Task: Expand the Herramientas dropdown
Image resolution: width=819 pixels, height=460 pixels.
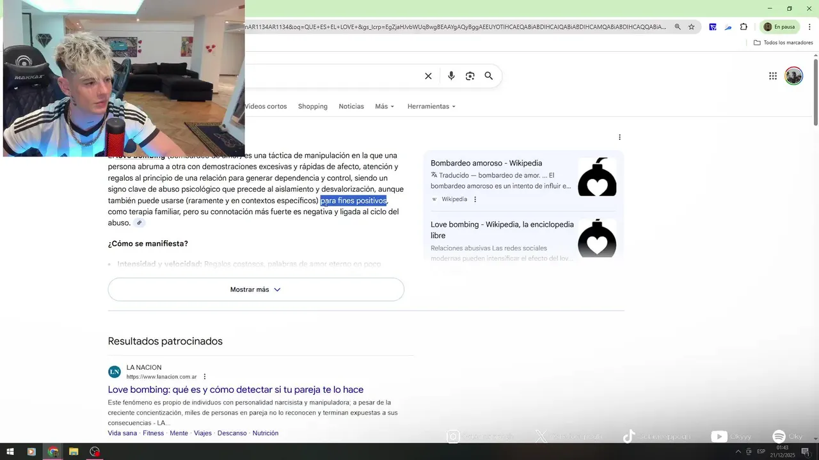Action: coord(431,107)
